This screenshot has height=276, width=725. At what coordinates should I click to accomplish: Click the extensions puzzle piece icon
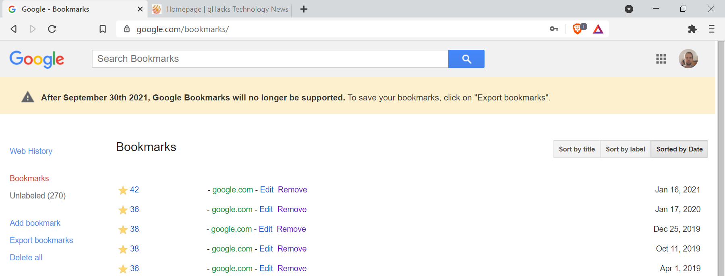pos(692,29)
